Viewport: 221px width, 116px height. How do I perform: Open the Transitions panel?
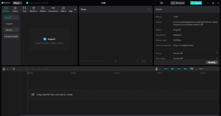pos(53,9)
